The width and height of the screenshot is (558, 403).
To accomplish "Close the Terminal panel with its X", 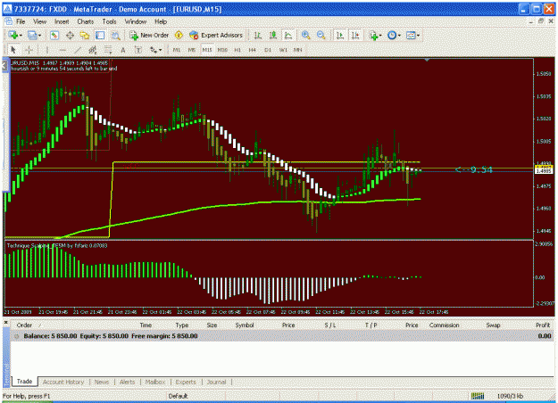I will [5, 323].
